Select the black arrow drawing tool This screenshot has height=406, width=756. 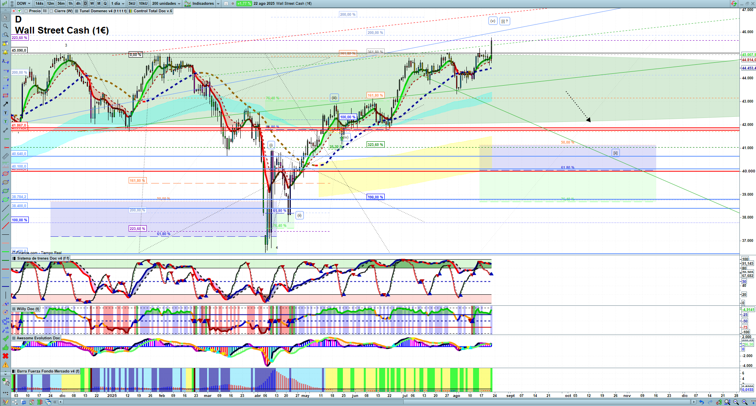coord(5,104)
